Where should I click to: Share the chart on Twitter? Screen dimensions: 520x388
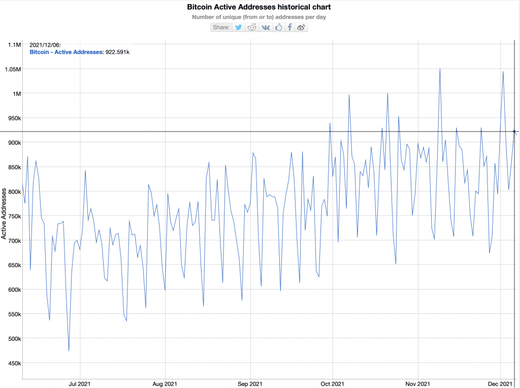(x=239, y=27)
